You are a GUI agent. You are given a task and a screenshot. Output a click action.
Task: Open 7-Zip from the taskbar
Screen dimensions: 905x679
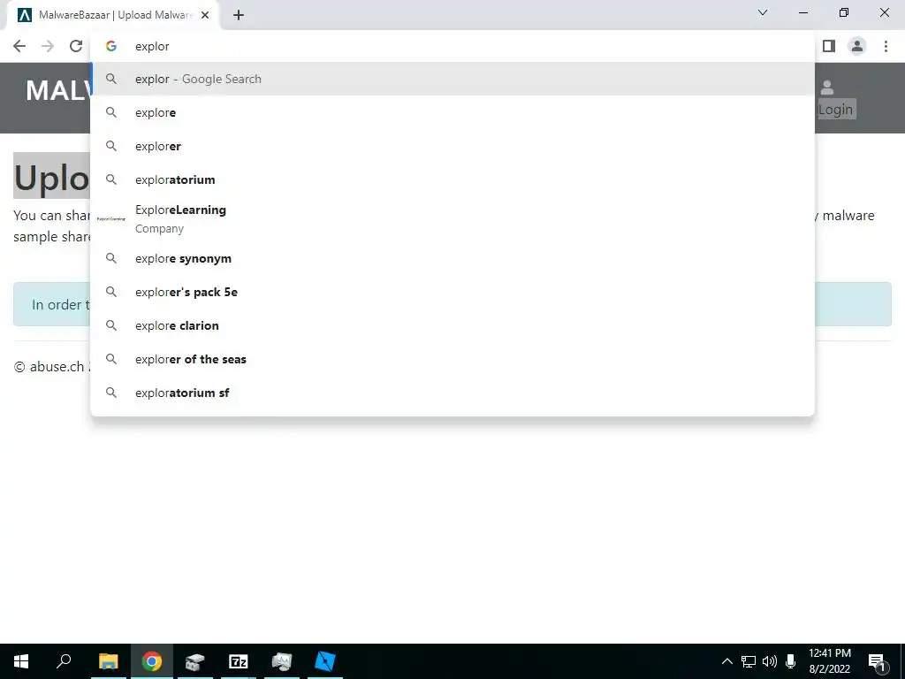pos(239,661)
